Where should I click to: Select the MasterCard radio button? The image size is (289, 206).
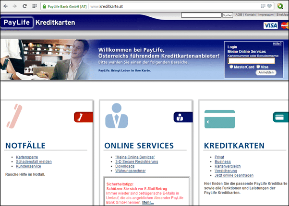pyautogui.click(x=231, y=67)
